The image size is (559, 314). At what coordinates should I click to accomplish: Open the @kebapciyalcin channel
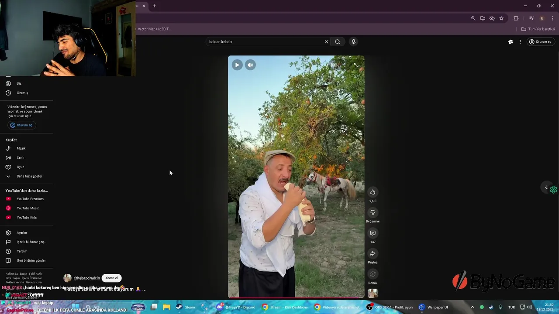tap(86, 278)
